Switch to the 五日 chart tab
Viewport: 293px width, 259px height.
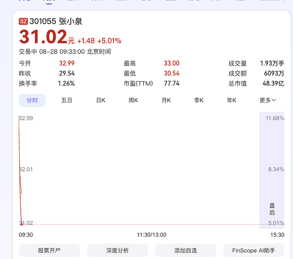[x=67, y=100]
